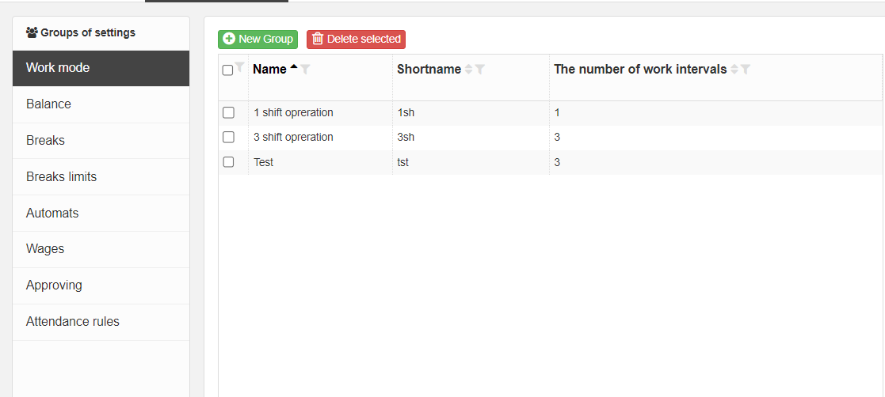This screenshot has width=885, height=397.
Task: Open the Wages settings group
Action: (x=101, y=249)
